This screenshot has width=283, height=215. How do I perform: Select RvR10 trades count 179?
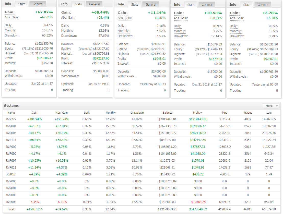point(248,174)
